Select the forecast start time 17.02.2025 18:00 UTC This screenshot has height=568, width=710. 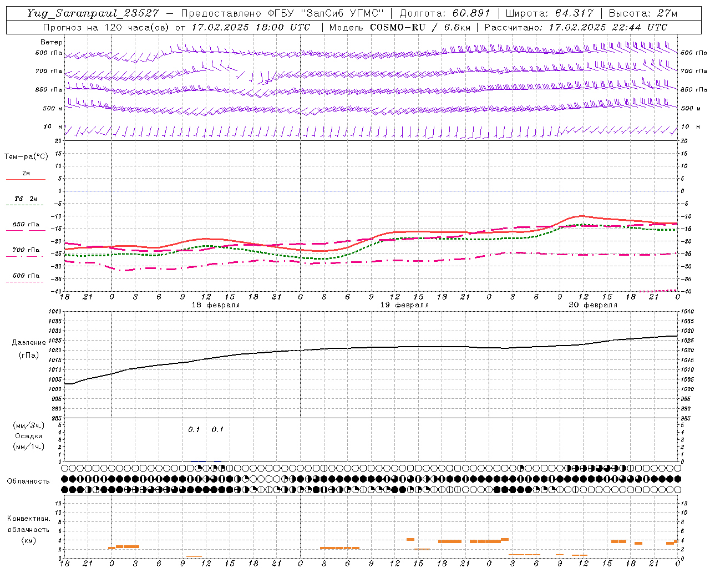(x=251, y=27)
